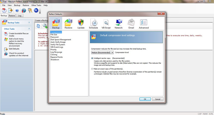Select Intelligent sector copy radio option
The image size is (214, 115).
pyautogui.click(x=92, y=58)
